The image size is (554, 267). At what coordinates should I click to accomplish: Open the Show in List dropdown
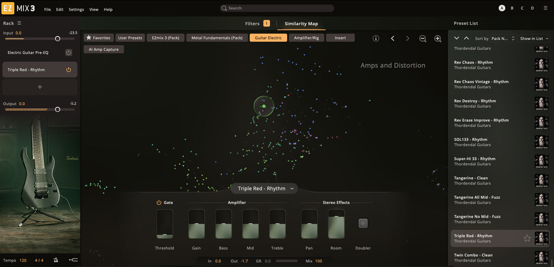pyautogui.click(x=535, y=38)
